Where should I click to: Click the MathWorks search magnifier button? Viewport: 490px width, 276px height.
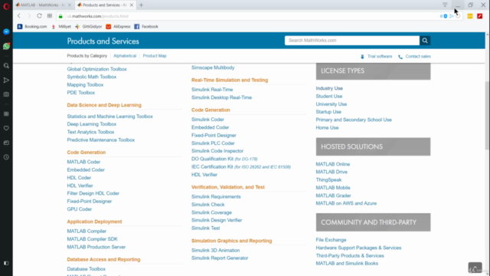[425, 41]
